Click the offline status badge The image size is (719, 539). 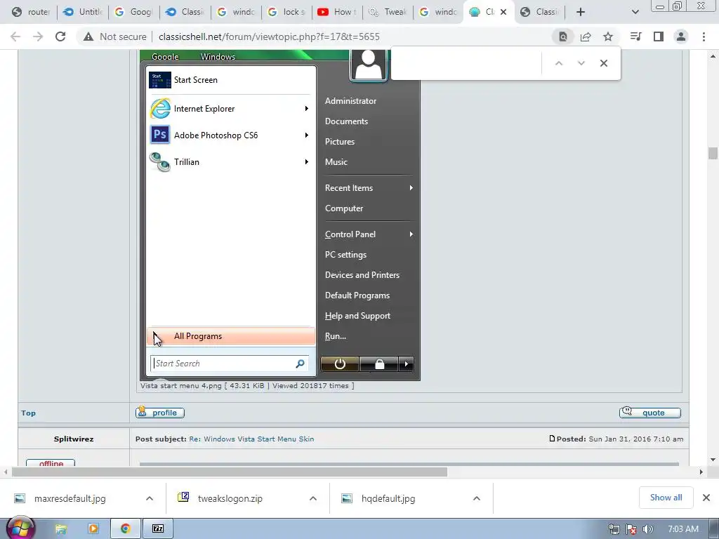(51, 463)
